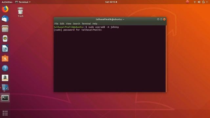Screen dimensions: 210x118
Task: Open the Files manager dock icon
Action: click(x=5, y=29)
